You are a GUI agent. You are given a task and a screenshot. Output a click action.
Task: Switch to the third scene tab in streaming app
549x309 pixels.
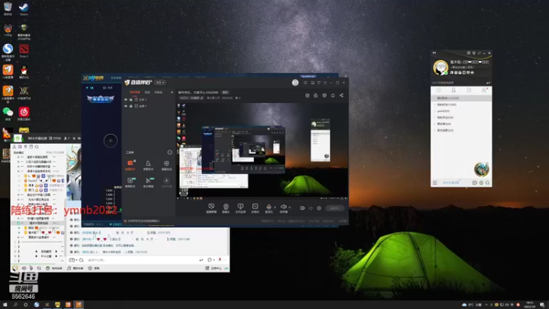pyautogui.click(x=159, y=93)
